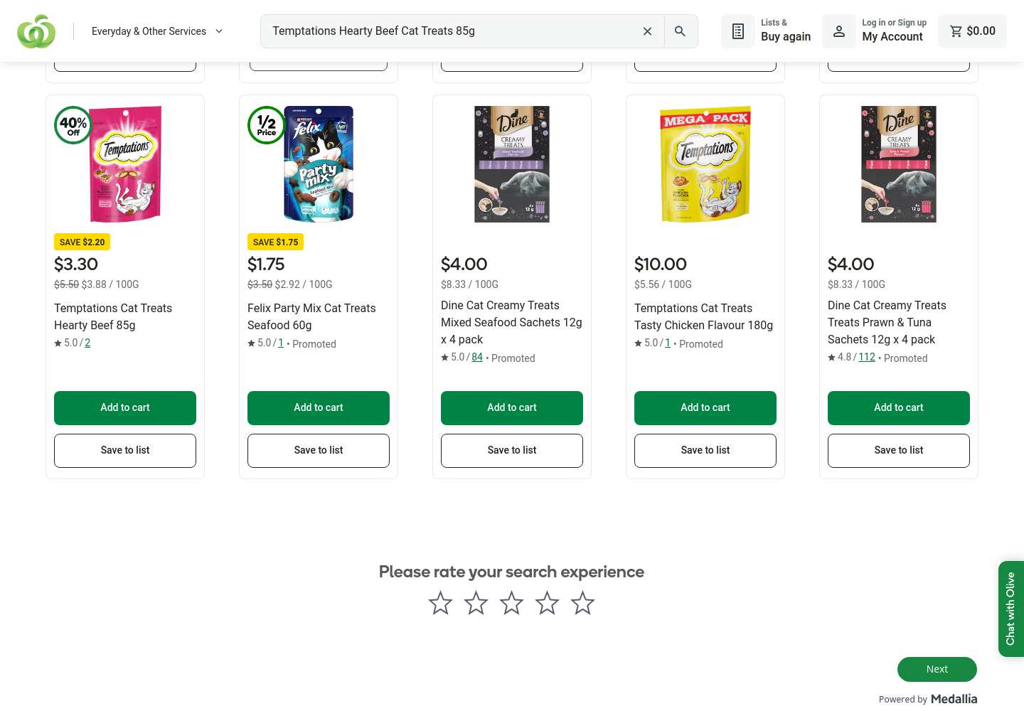
Task: Open My Account person icon
Action: click(x=839, y=31)
